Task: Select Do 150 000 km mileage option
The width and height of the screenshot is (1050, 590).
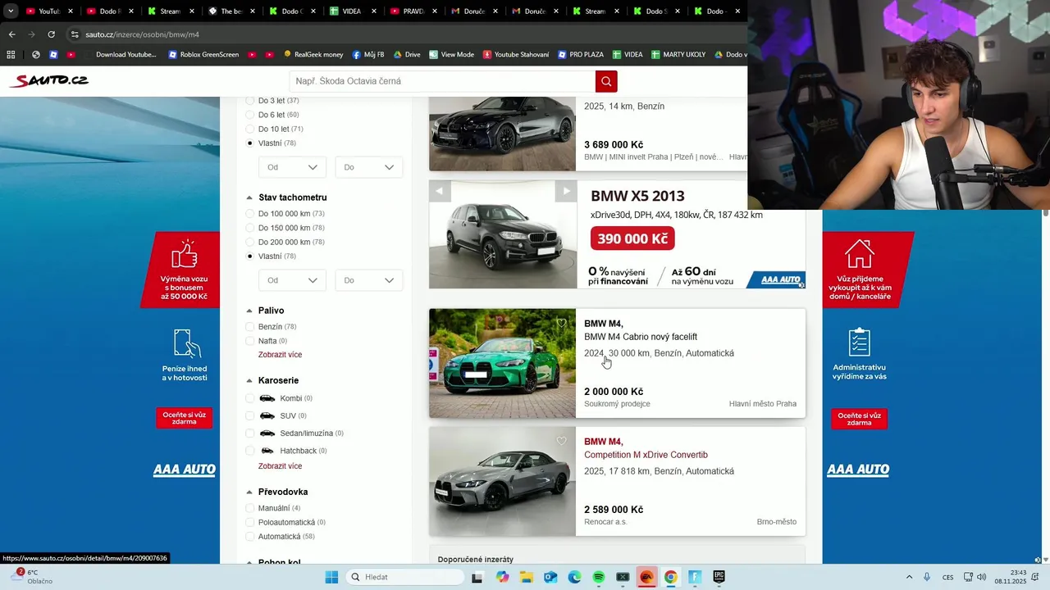Action: [251, 228]
